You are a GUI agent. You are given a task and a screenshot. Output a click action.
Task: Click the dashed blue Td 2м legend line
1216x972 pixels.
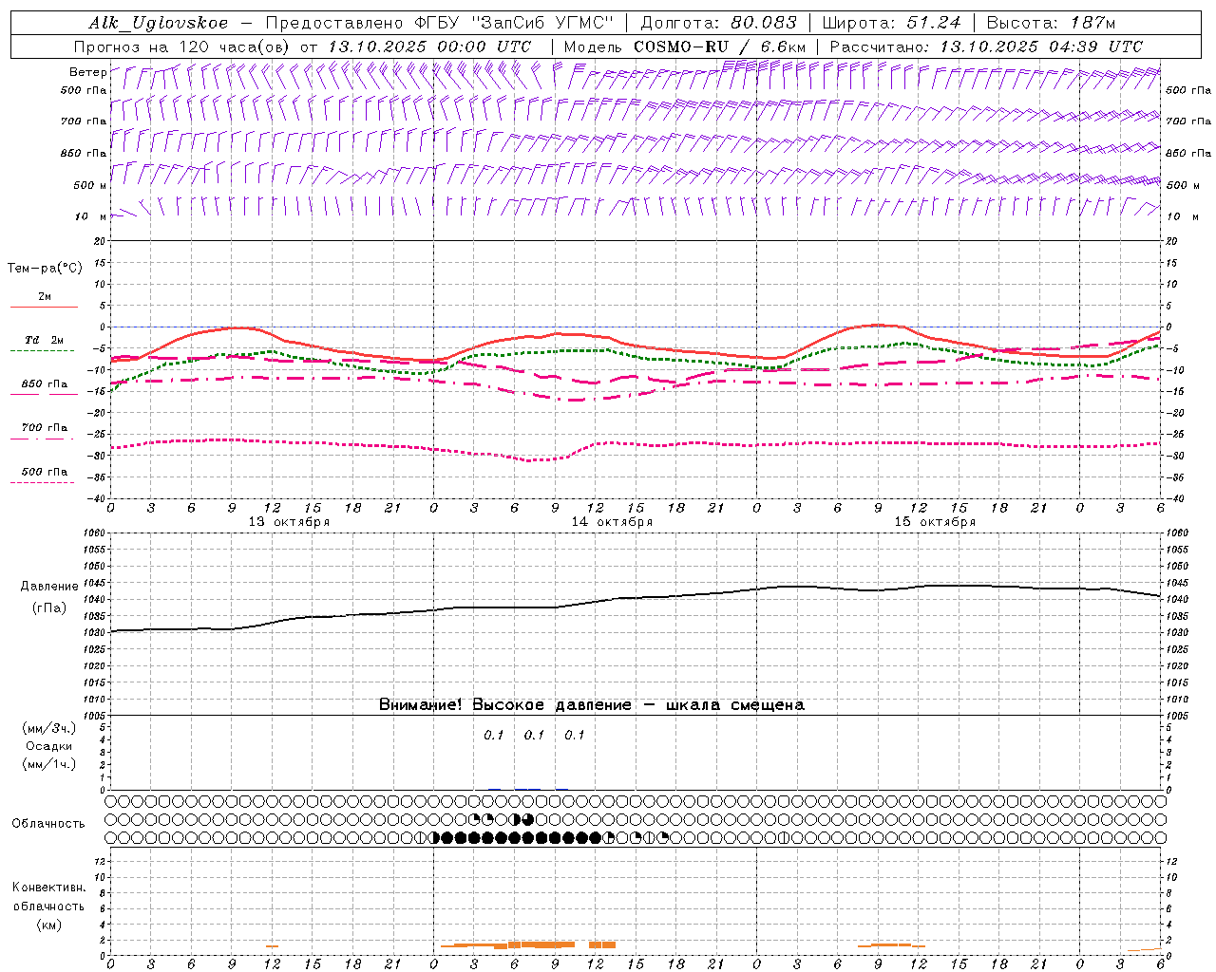tap(43, 350)
